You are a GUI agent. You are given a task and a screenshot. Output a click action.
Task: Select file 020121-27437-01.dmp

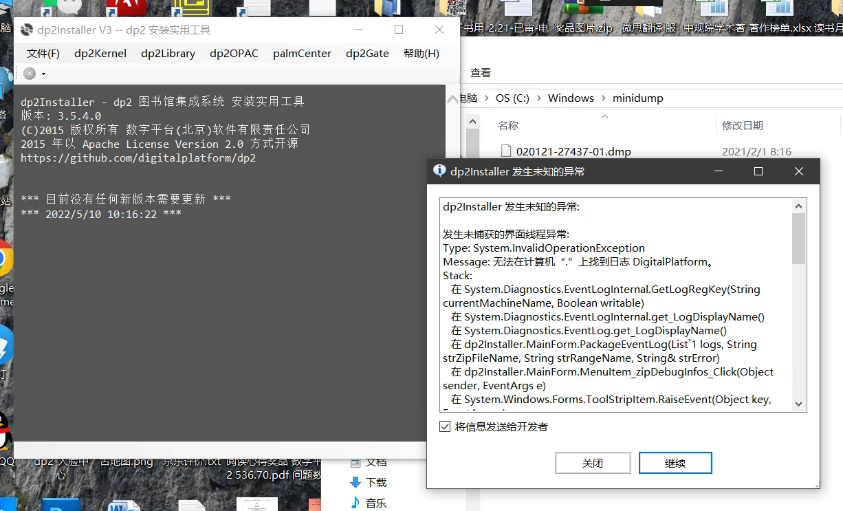tap(573, 151)
